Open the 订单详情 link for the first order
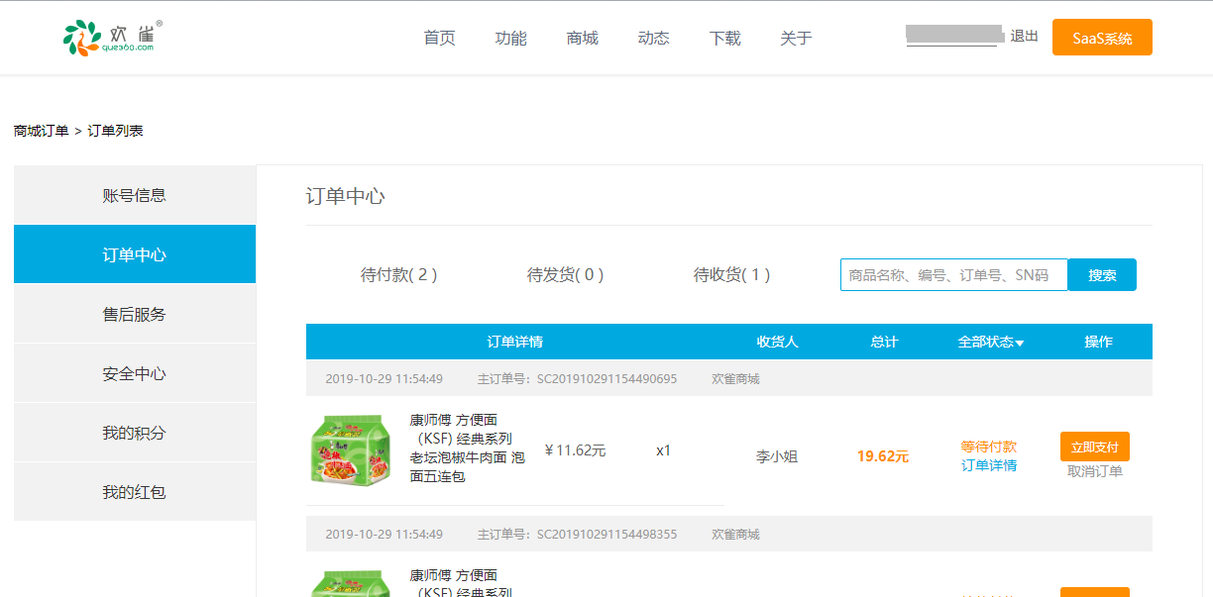The image size is (1213, 597). pyautogui.click(x=989, y=465)
